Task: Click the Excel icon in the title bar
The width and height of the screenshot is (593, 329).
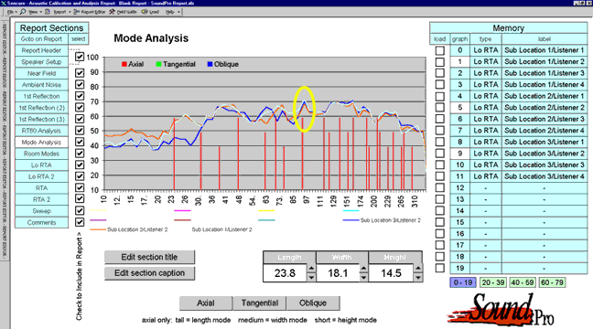Action: click(x=3, y=3)
